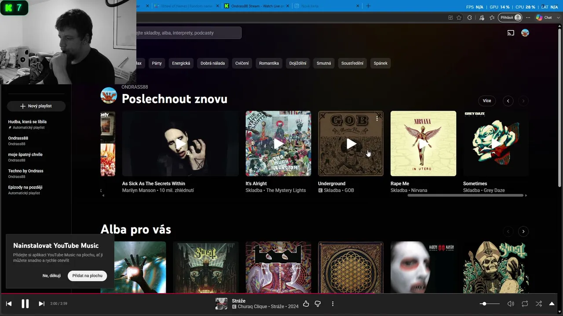Expand the player page arrow
This screenshot has width=563, height=316.
(552, 304)
